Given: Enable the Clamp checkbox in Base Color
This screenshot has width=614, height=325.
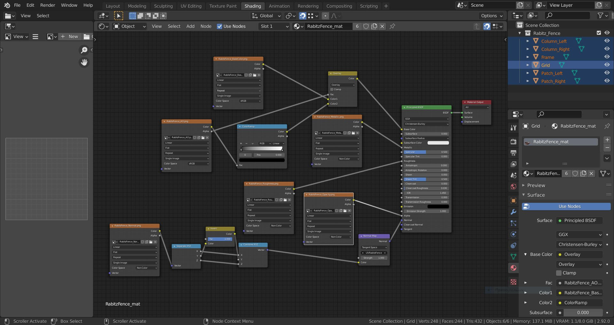Looking at the screenshot, I should (x=559, y=273).
